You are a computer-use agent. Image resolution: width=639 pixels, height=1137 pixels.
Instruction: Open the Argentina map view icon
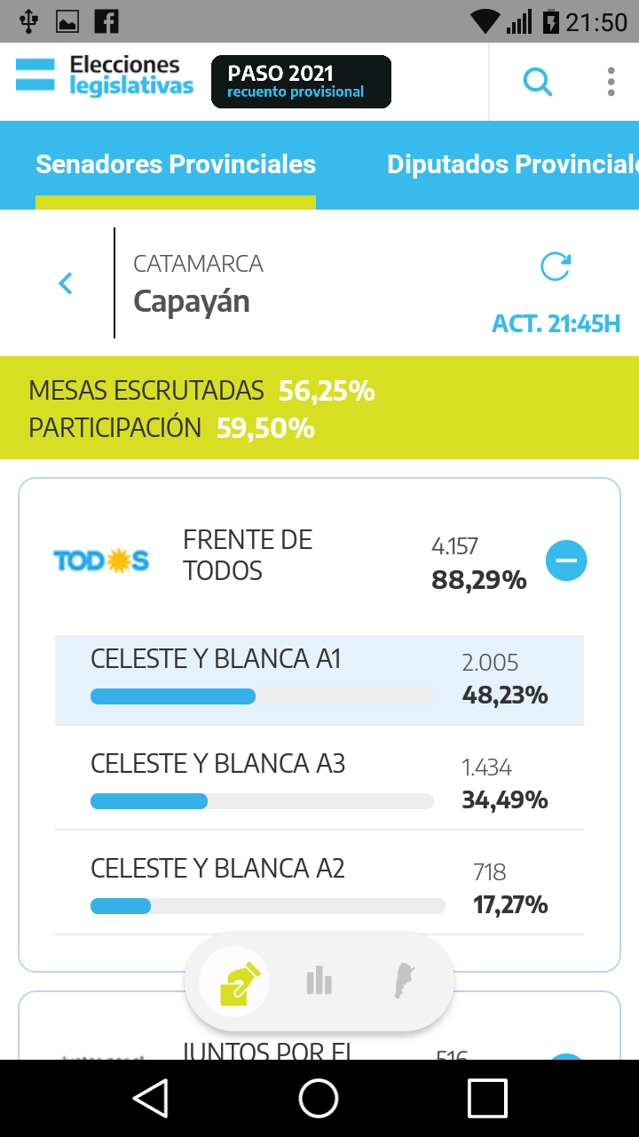pos(405,982)
